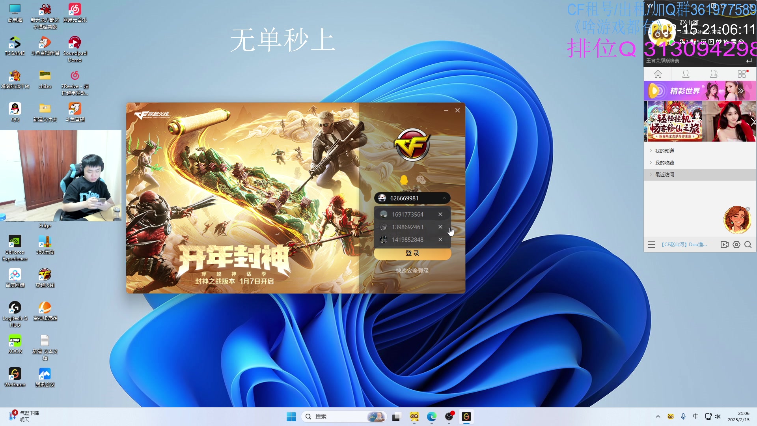This screenshot has height=426, width=757.
Task: Open 鸿图对战平台 desktop icon
Action: (15, 79)
